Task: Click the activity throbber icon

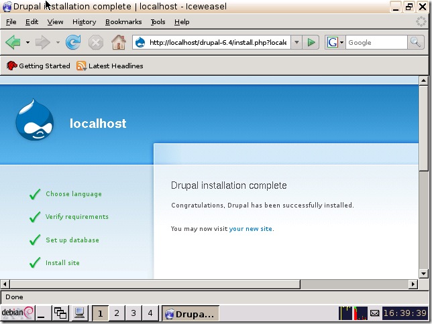Action: pyautogui.click(x=421, y=21)
